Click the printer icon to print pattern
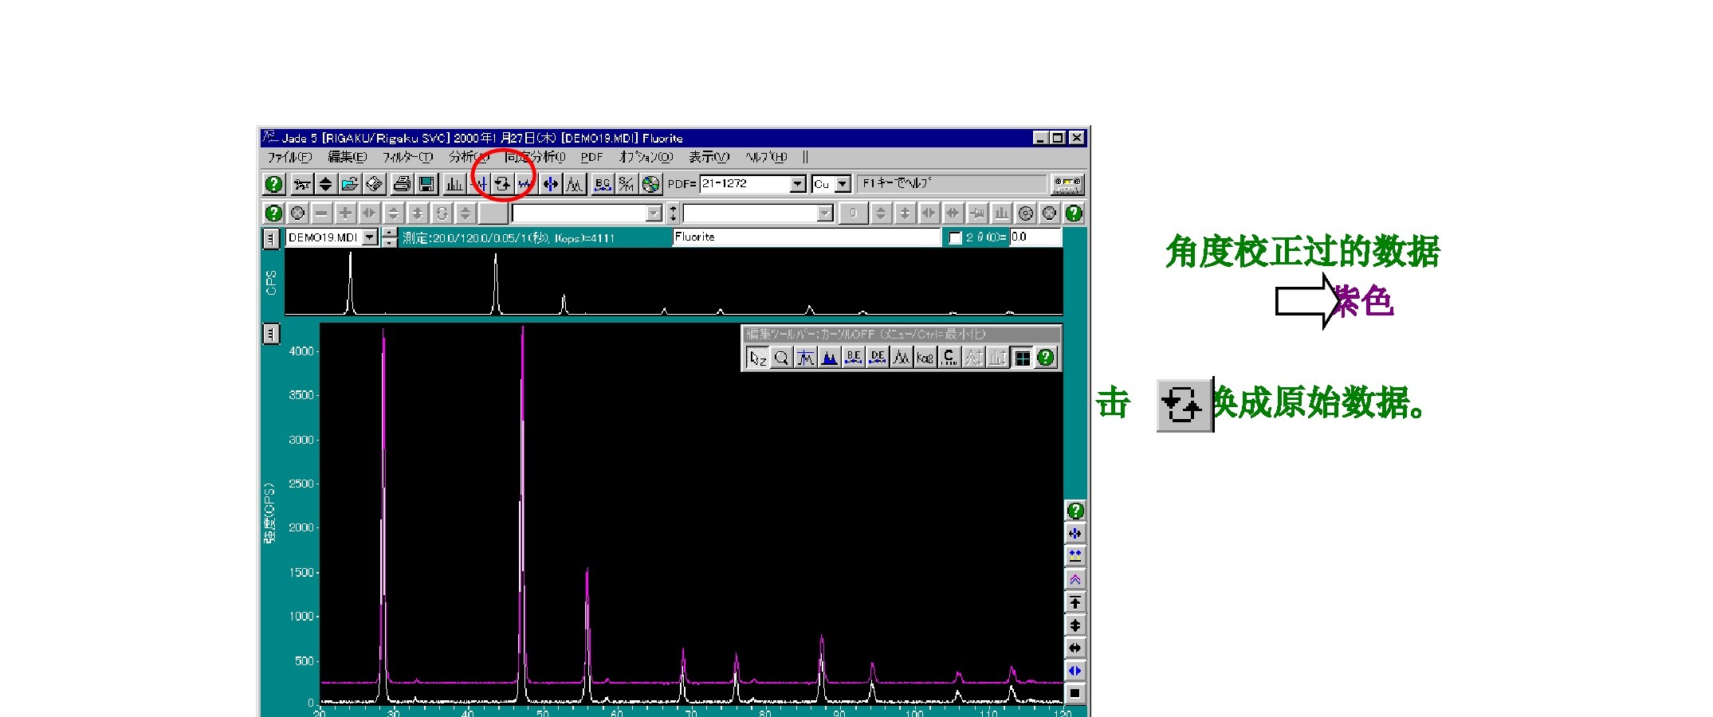 tap(402, 184)
